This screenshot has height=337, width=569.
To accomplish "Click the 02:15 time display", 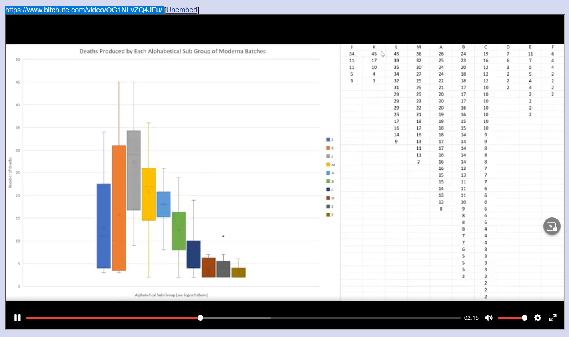I will click(x=471, y=318).
